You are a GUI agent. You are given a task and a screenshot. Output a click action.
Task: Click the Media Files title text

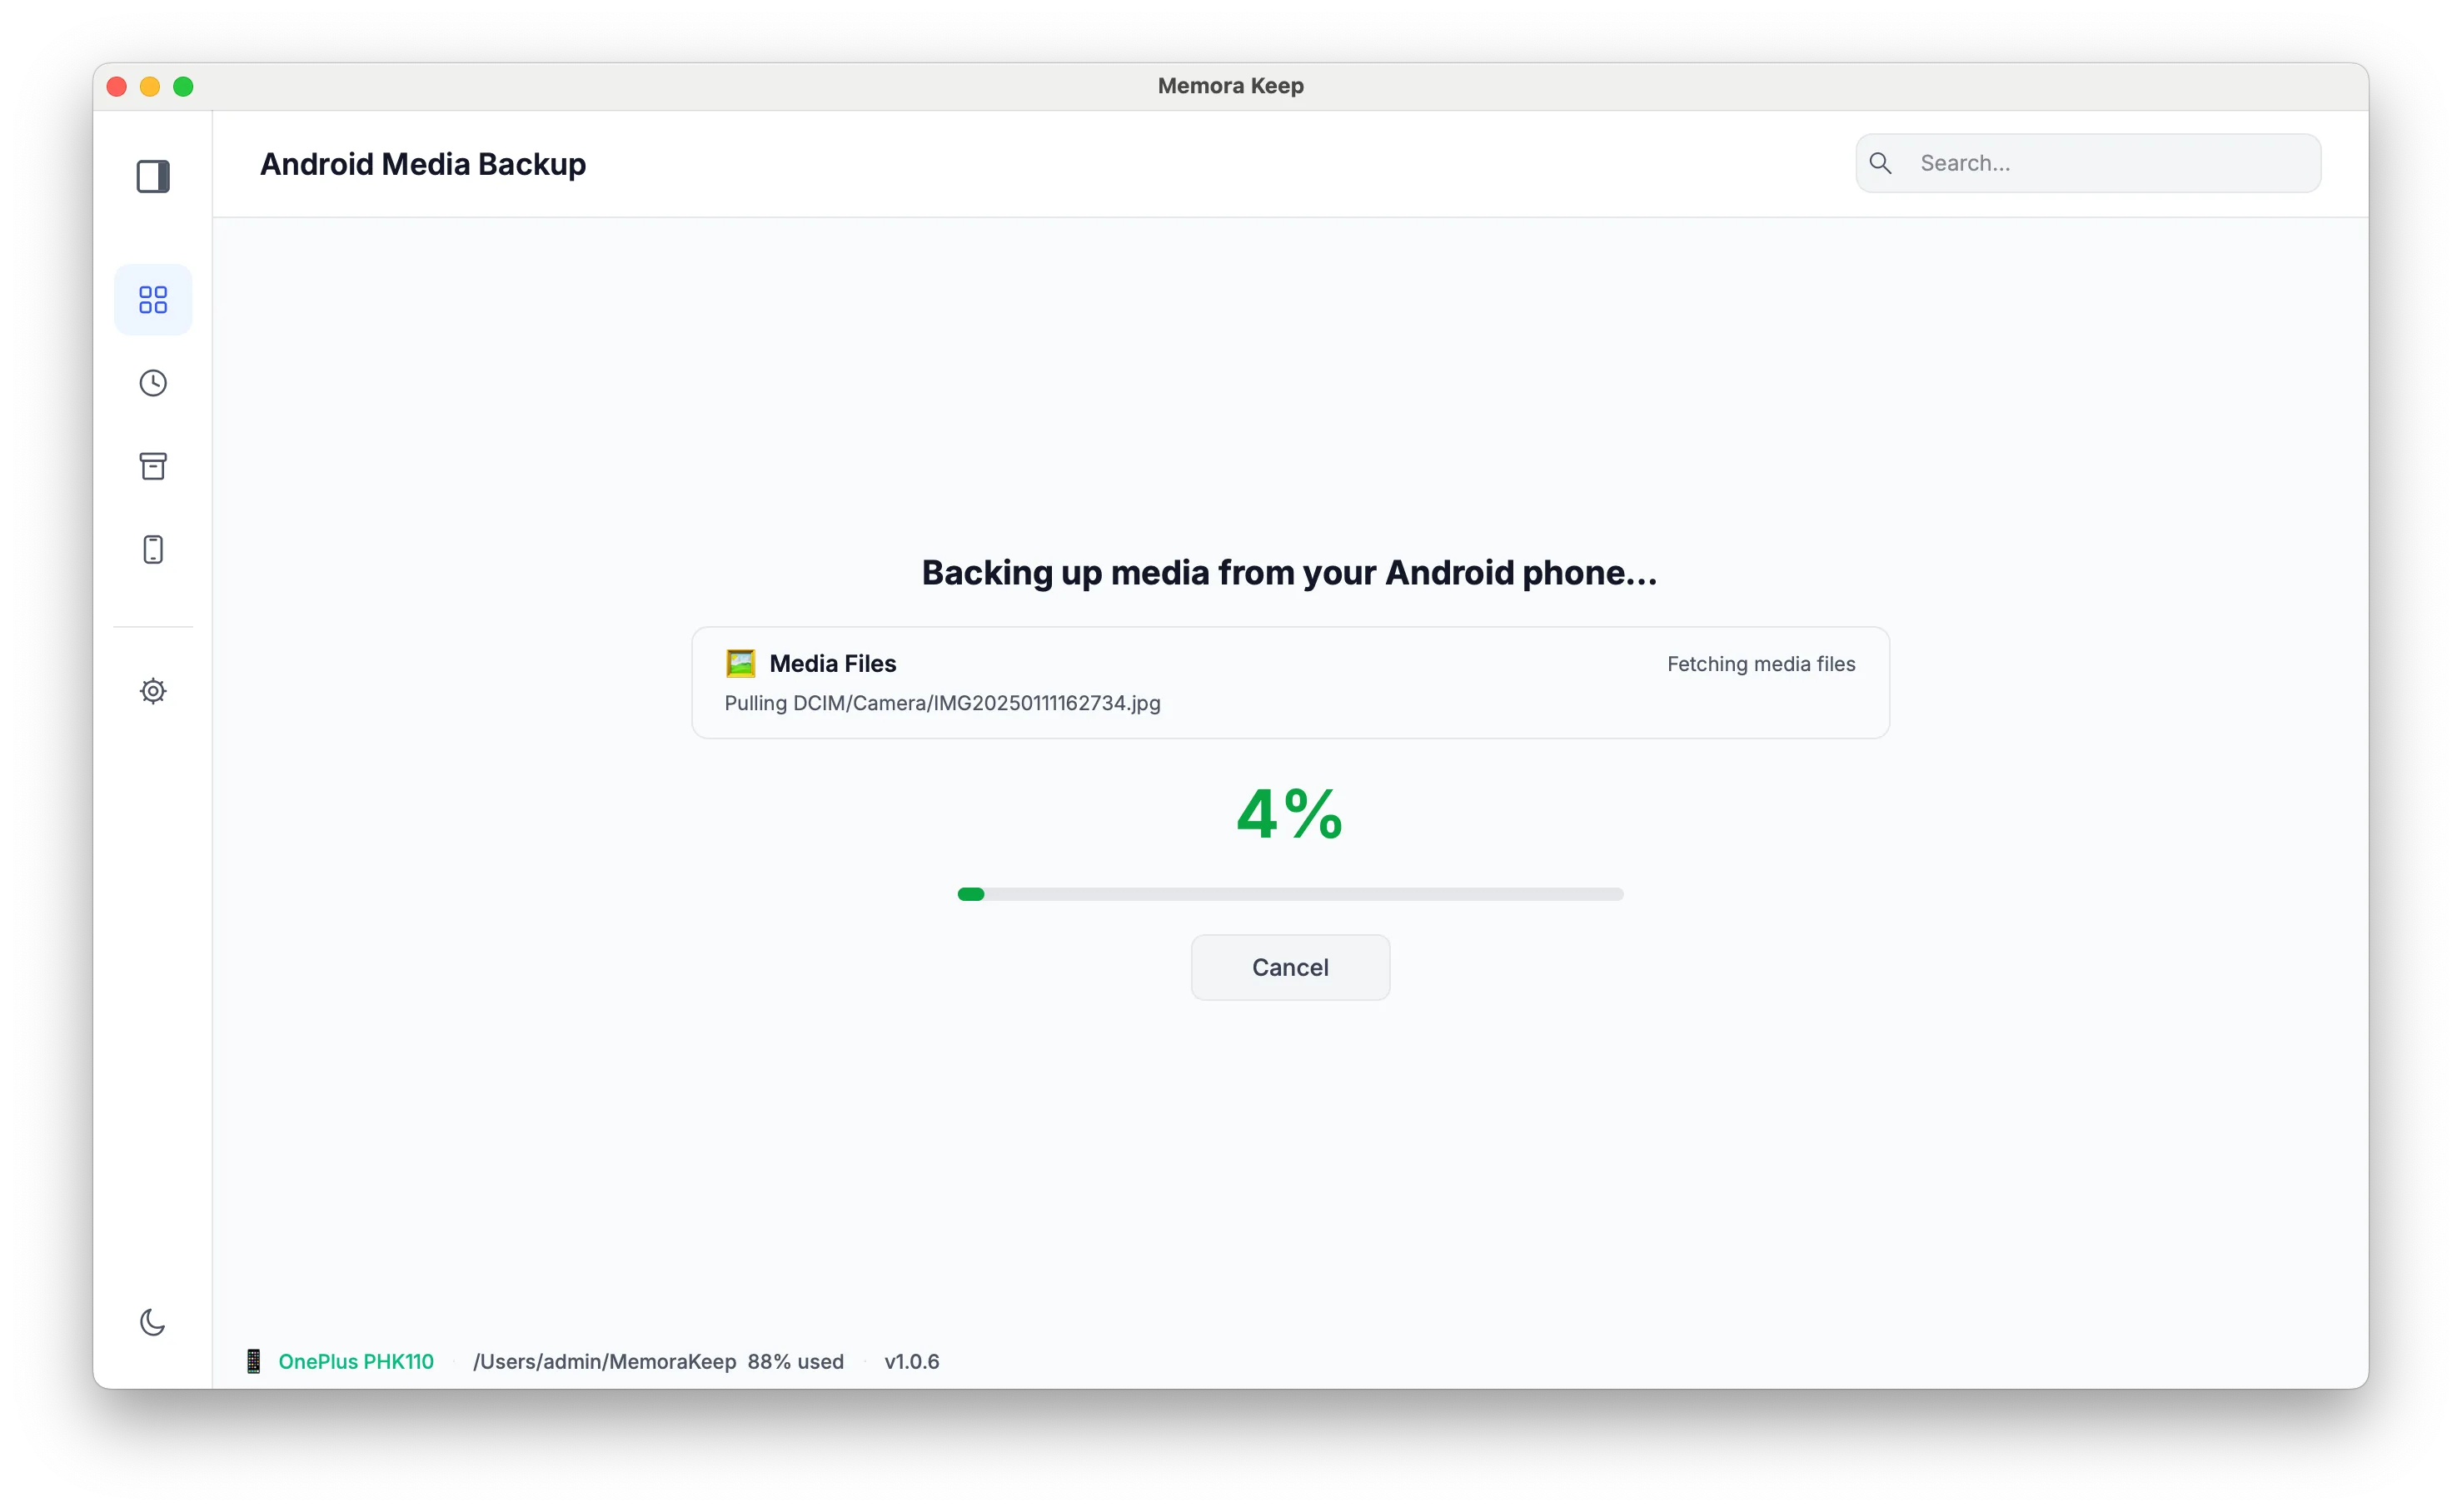[832, 664]
